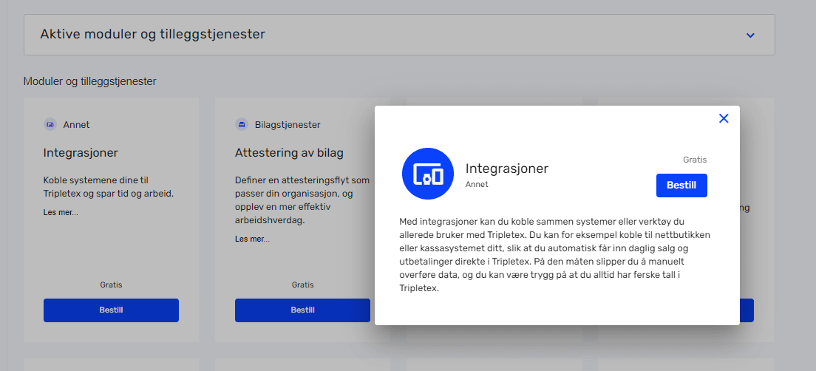The height and width of the screenshot is (371, 816).
Task: Expand Aktive moduler og tilleggstjenester chevron
Action: click(750, 35)
